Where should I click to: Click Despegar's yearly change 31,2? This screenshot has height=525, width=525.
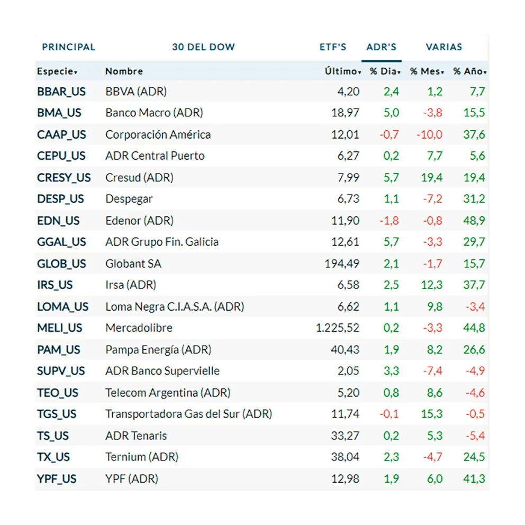click(x=474, y=199)
